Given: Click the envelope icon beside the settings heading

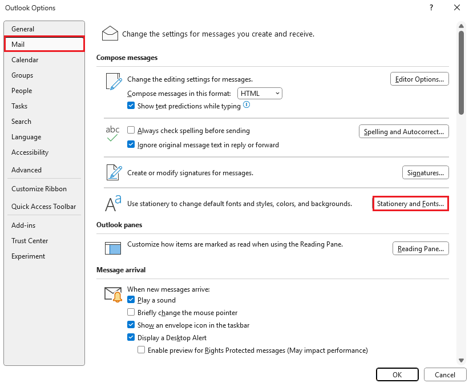Looking at the screenshot, I should 110,33.
